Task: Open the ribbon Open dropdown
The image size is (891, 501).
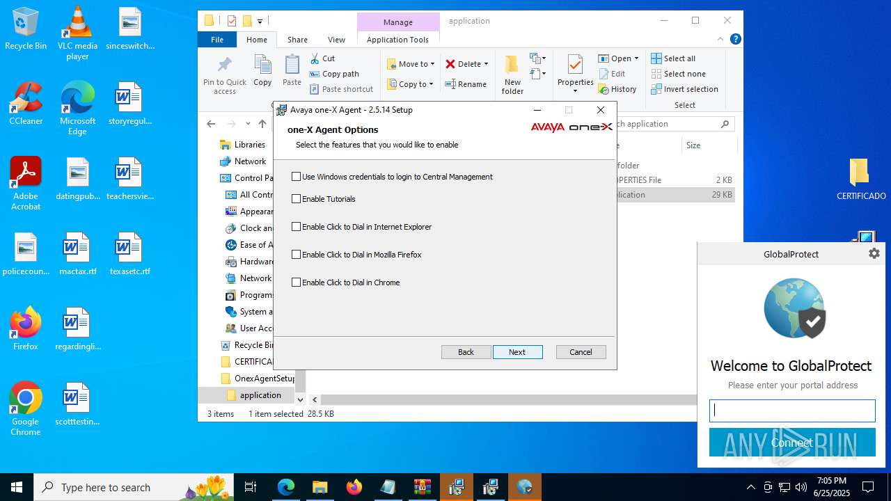Action: tap(618, 58)
